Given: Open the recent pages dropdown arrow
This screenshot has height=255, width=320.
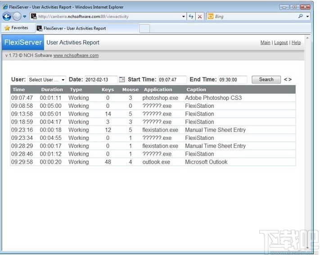Looking at the screenshot, I should [25, 17].
